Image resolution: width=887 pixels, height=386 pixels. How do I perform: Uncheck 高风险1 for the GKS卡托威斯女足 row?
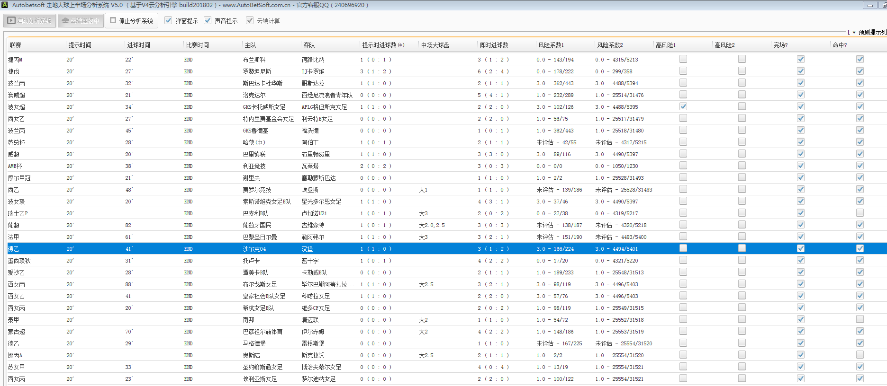[x=683, y=106]
